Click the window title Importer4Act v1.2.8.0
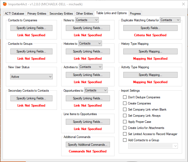This screenshot has width=188, height=162. coord(45,4)
